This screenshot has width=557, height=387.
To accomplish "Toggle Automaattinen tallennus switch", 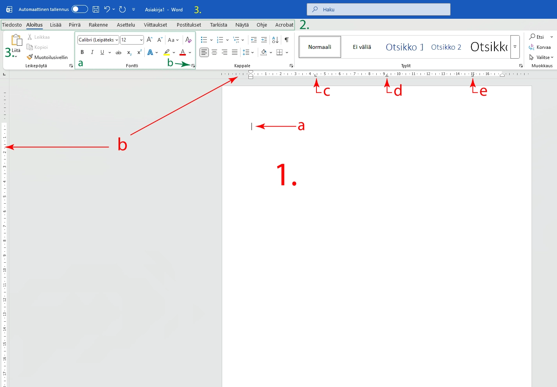I will 80,9.
